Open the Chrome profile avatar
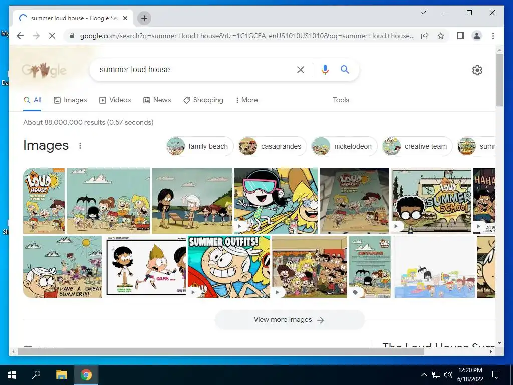Image resolution: width=513 pixels, height=385 pixels. point(477,36)
